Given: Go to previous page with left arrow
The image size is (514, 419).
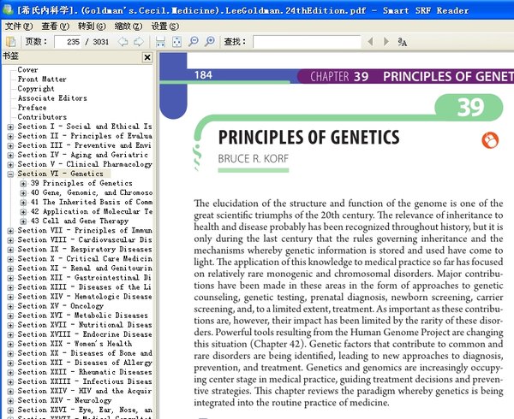Looking at the screenshot, I should pyautogui.click(x=123, y=42).
